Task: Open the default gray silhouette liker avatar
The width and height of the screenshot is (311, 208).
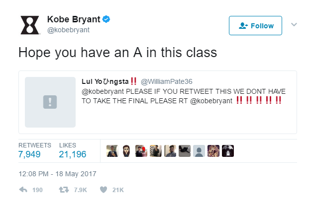Action: click(x=199, y=151)
